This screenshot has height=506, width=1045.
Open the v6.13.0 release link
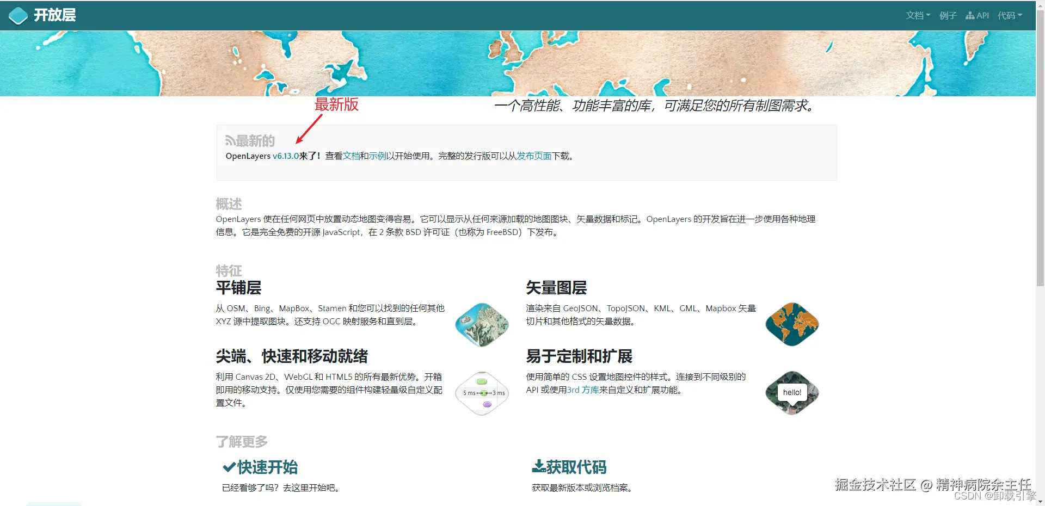click(x=285, y=156)
